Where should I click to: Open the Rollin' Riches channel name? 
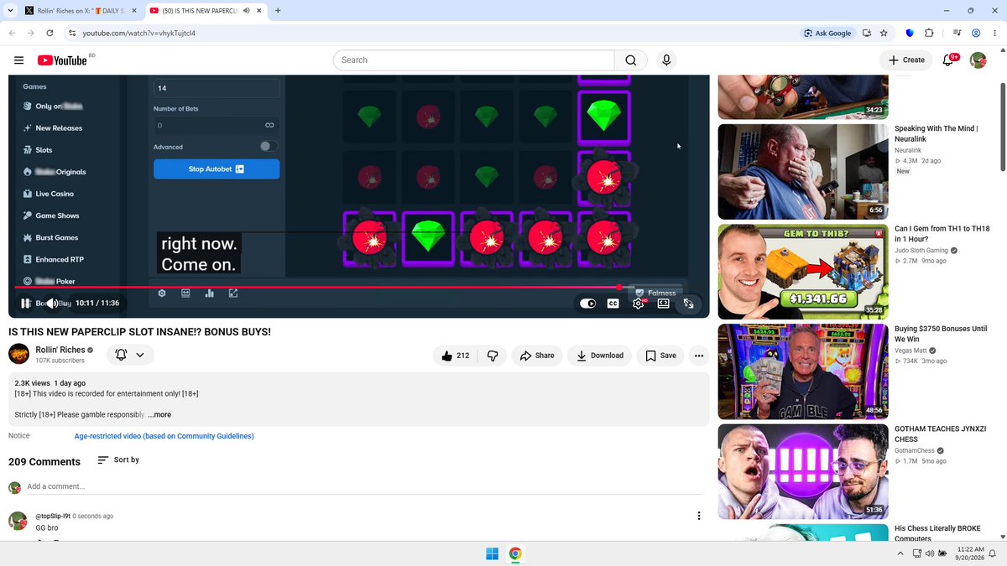[60, 350]
